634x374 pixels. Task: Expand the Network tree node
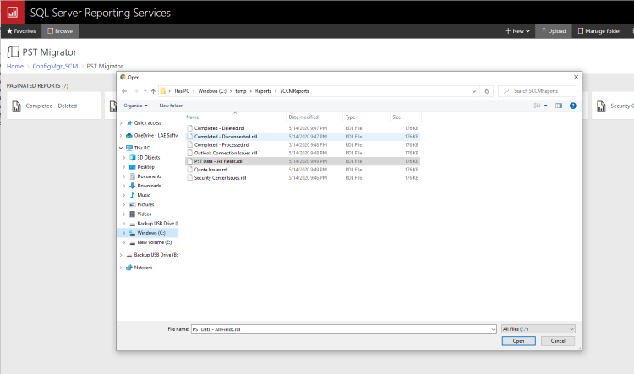121,268
